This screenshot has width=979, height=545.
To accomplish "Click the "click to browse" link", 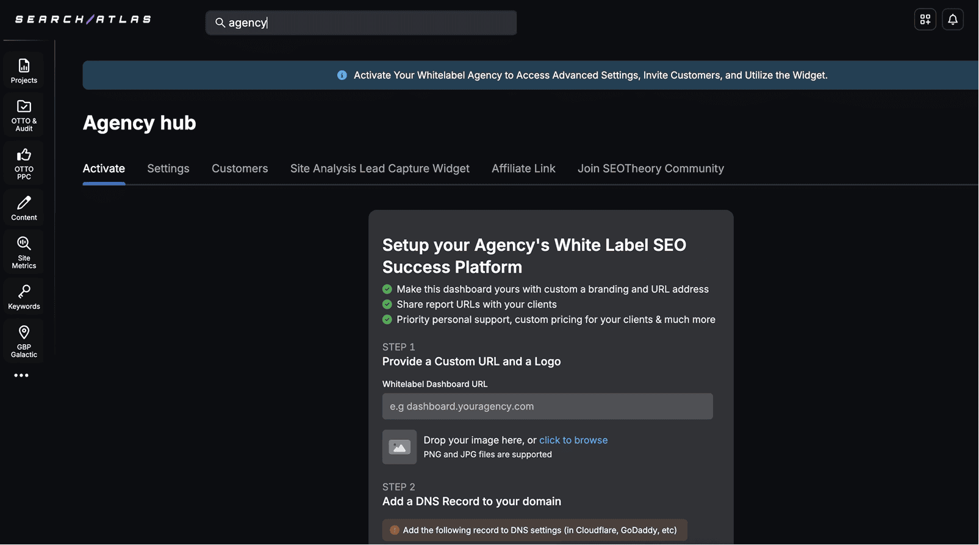I will [573, 440].
